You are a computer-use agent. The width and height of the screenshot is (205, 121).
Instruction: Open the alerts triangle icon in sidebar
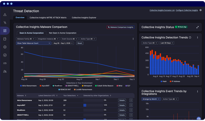tap(5, 14)
